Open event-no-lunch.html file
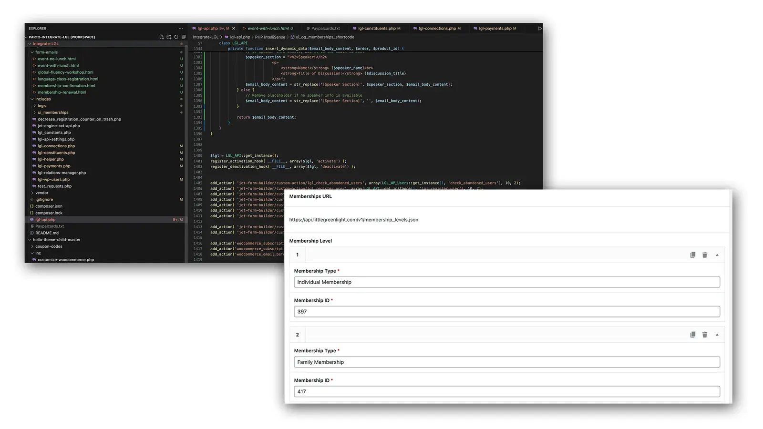The image size is (763, 429). (57, 59)
